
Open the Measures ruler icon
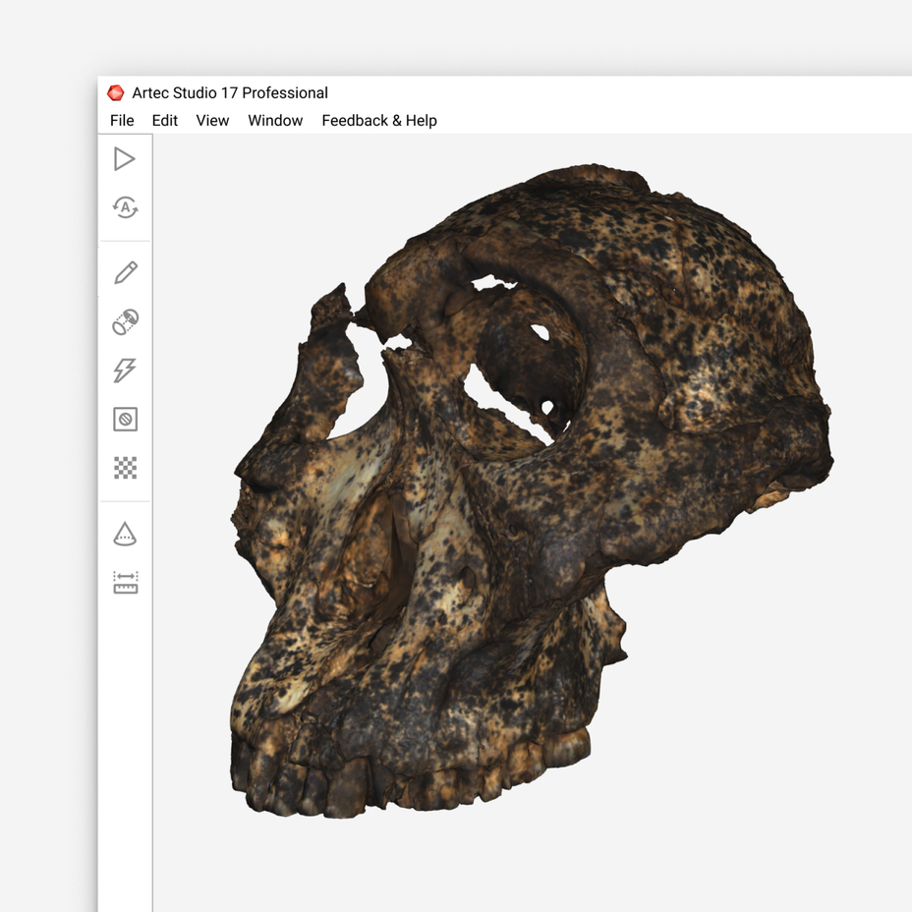126,582
